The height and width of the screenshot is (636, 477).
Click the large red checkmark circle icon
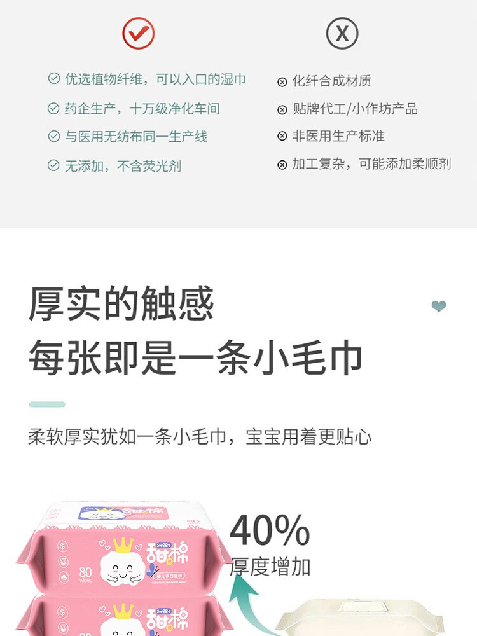(138, 33)
